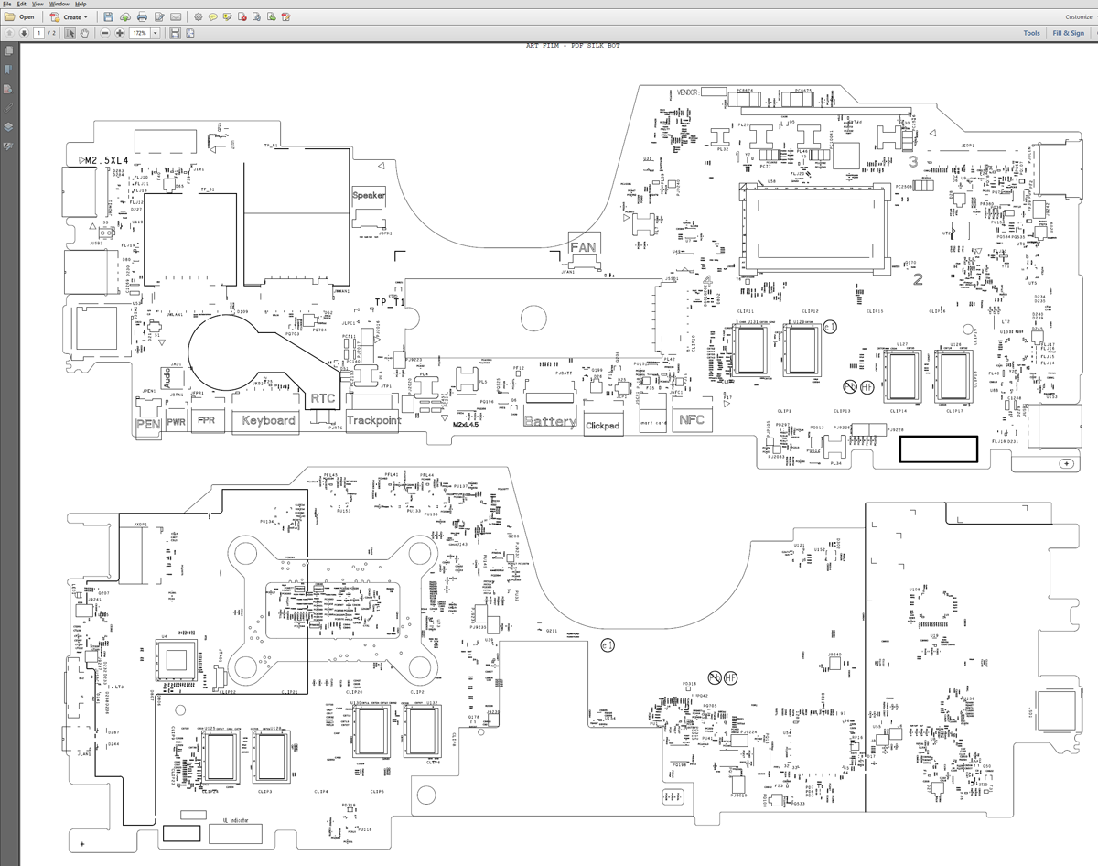
Task: Zoom out with the minus button
Action: (105, 33)
